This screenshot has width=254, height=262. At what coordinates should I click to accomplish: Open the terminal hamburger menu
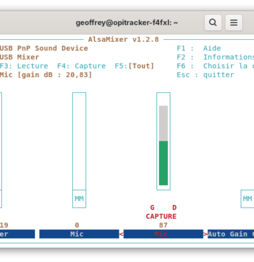click(234, 22)
